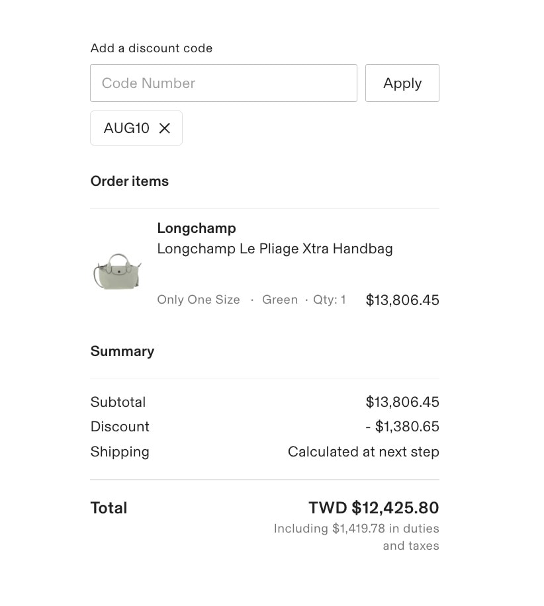Click the duties and taxes note
This screenshot has width=544, height=606.
[x=357, y=537]
